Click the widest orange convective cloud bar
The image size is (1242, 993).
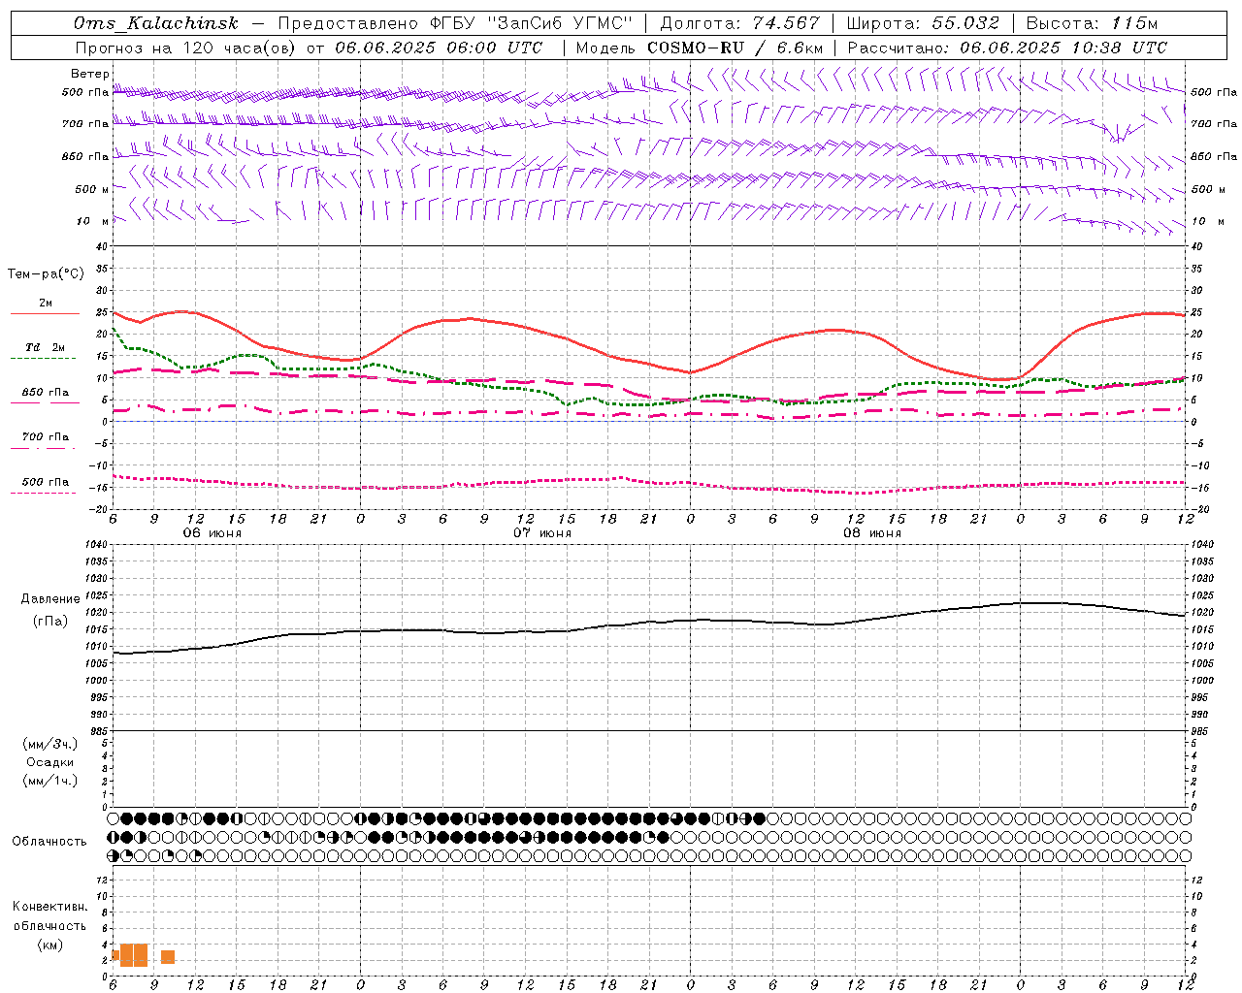[134, 955]
